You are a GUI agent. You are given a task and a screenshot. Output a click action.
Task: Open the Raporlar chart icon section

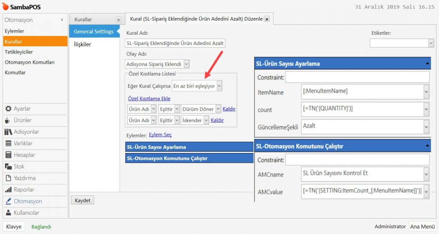(x=9, y=190)
